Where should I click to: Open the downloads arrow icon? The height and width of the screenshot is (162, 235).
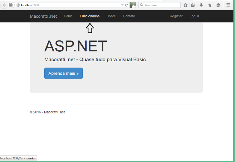click(x=201, y=5)
